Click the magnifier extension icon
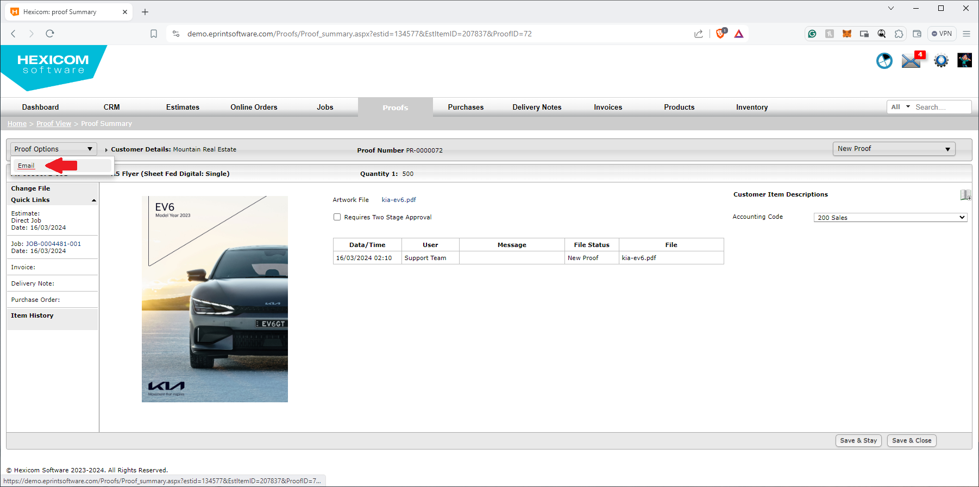979x487 pixels. (x=882, y=34)
